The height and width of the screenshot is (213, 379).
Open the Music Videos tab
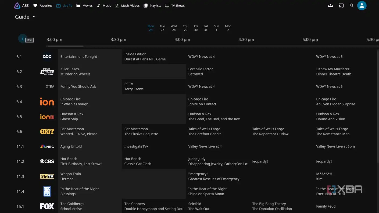tap(127, 5)
